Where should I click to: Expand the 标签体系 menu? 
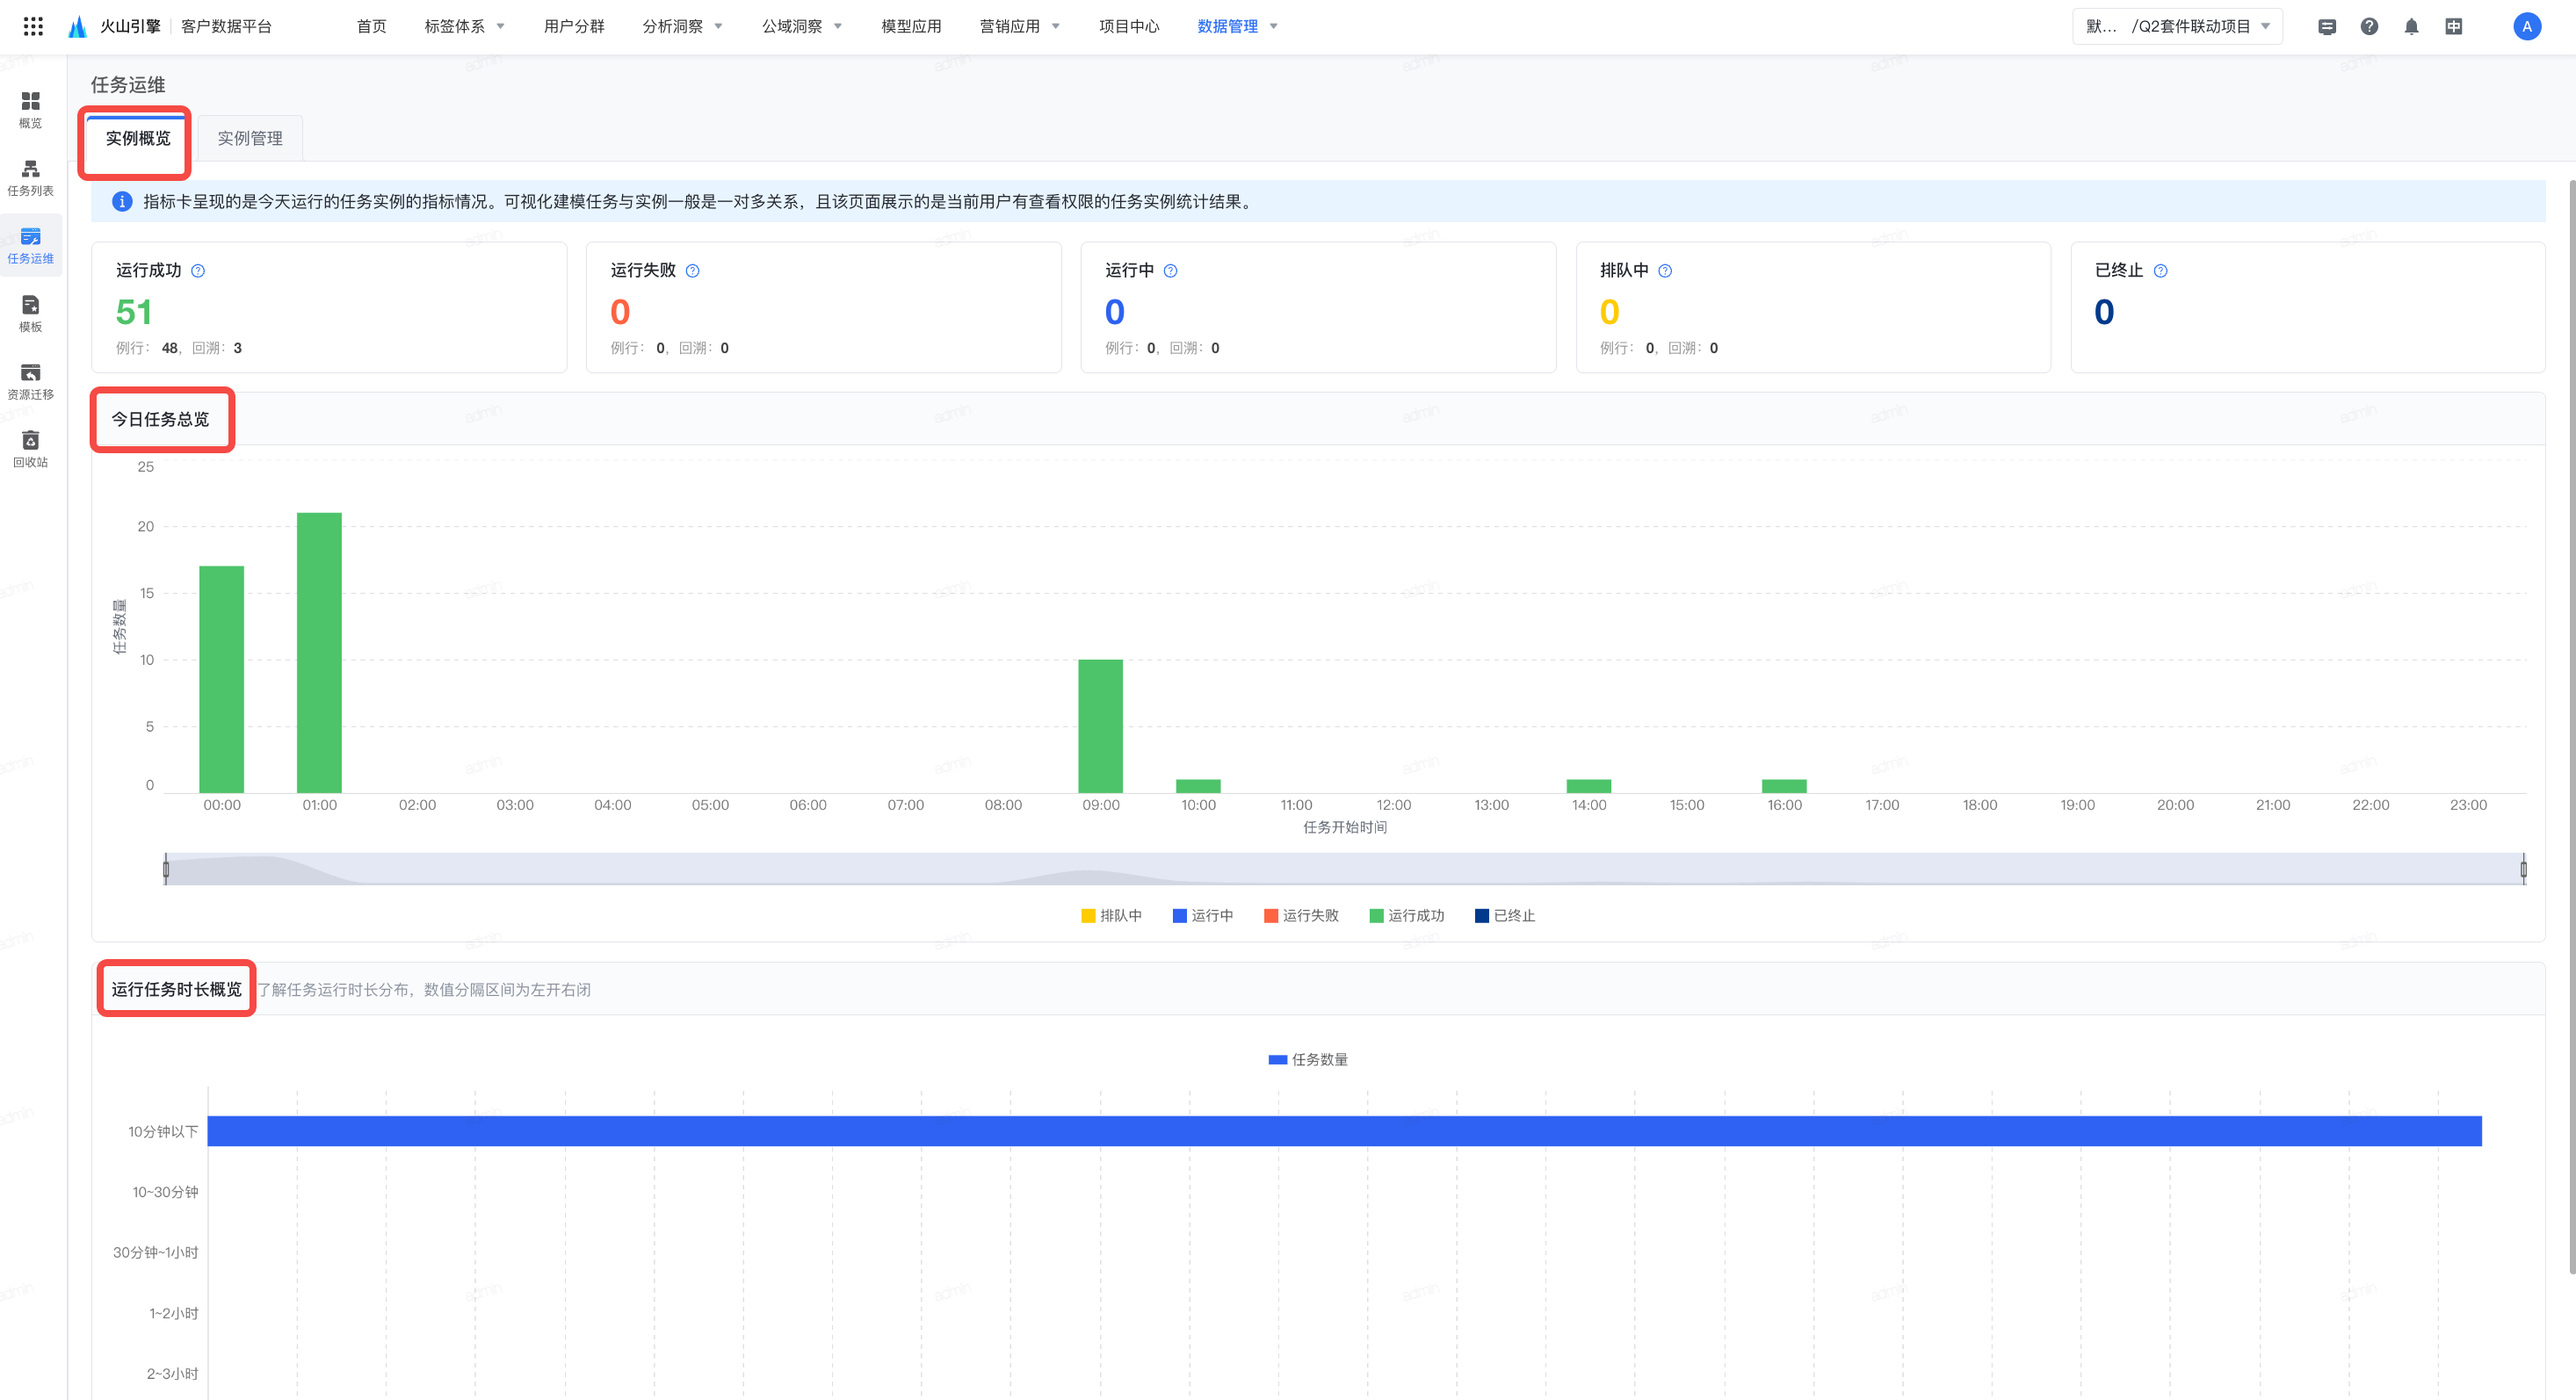coord(464,27)
